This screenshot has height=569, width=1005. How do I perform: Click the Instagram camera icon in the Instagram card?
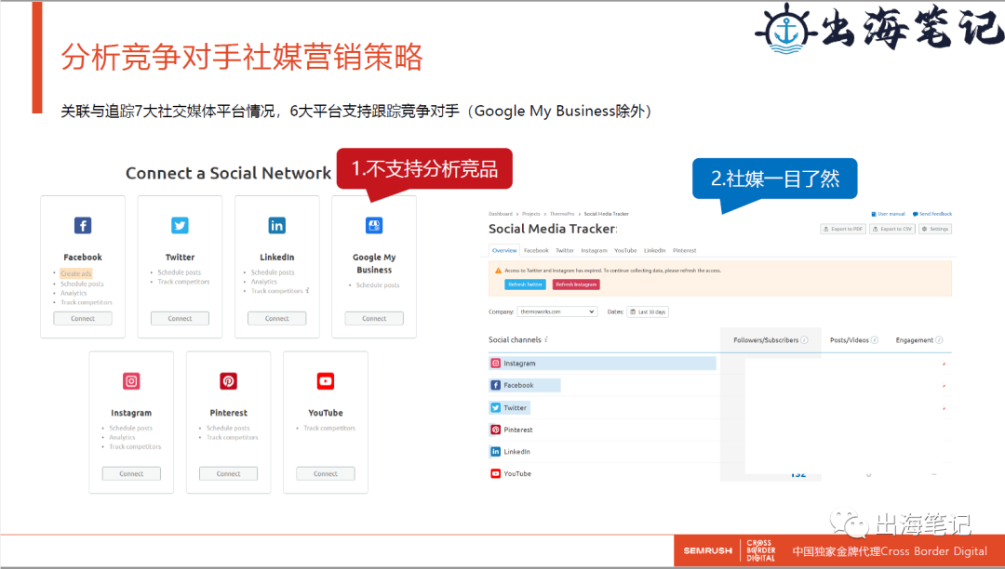131,381
